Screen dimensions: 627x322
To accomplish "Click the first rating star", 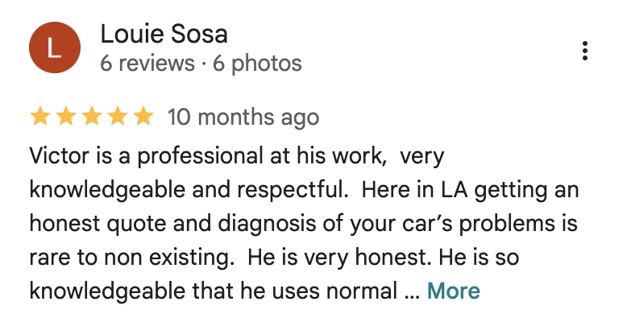I will tap(39, 118).
